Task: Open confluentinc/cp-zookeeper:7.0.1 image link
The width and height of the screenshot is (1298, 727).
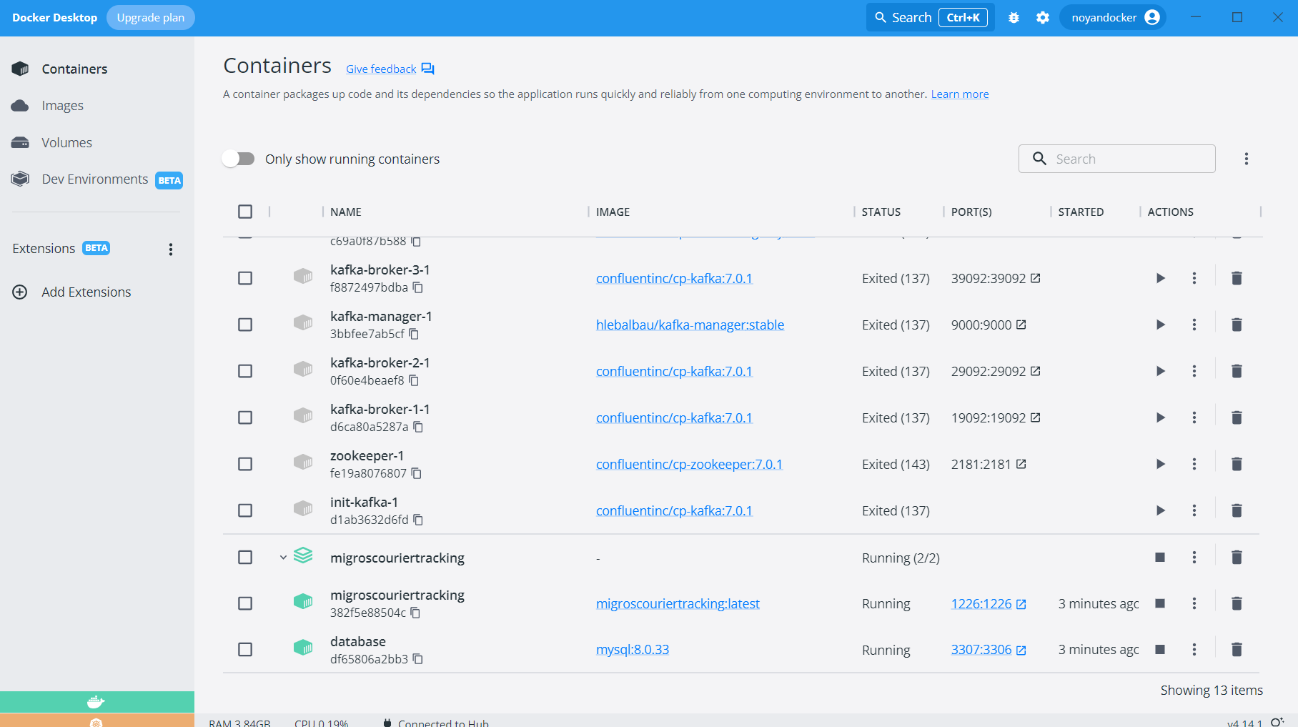Action: (689, 464)
